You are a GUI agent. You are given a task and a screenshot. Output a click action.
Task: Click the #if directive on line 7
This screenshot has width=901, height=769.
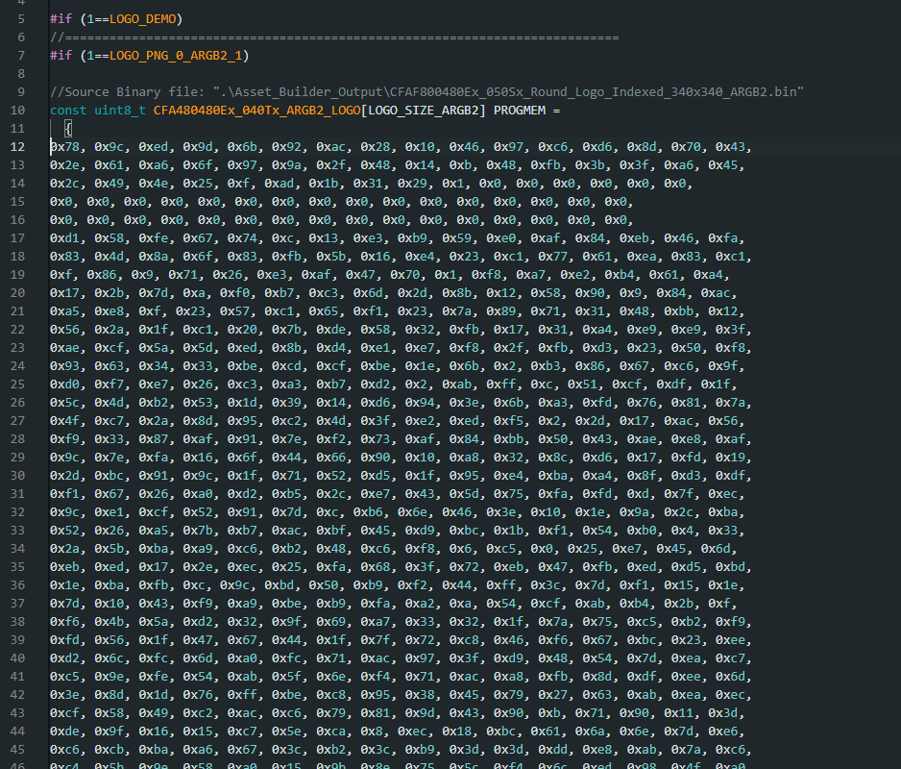click(61, 56)
